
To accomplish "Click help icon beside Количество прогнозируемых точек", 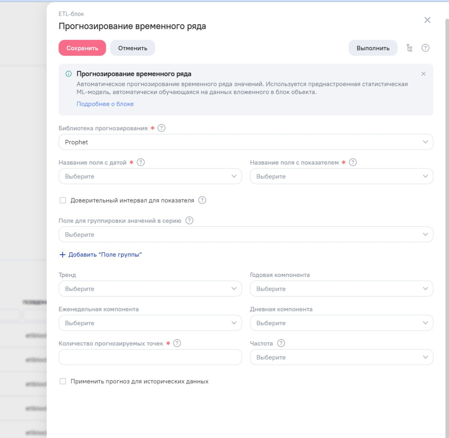I will (177, 344).
